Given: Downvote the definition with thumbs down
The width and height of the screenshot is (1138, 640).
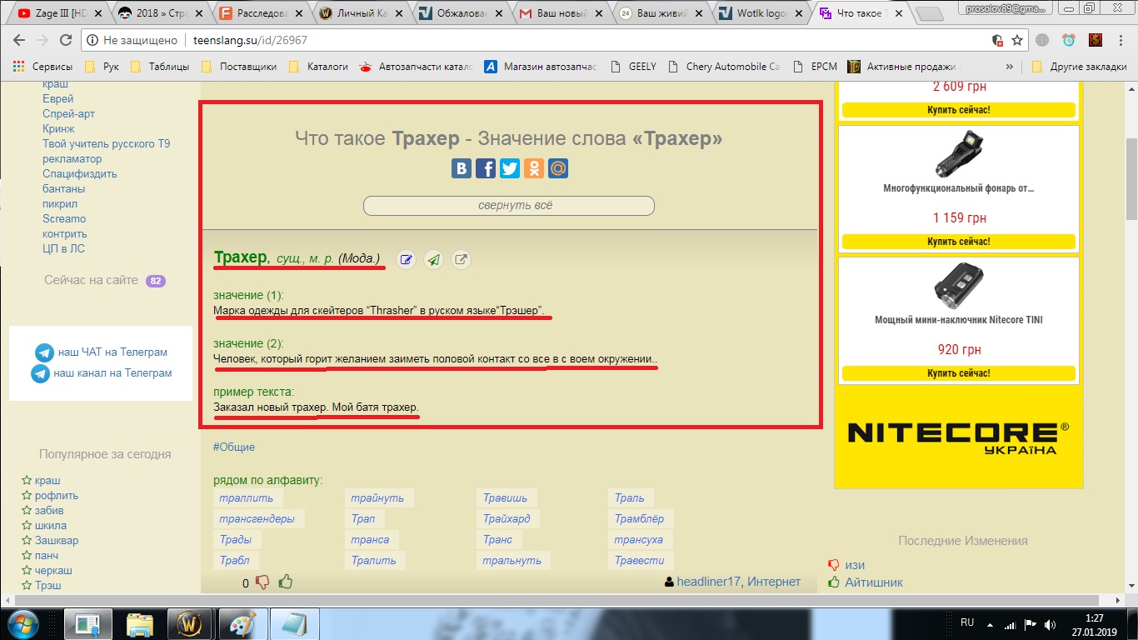Looking at the screenshot, I should coord(262,582).
